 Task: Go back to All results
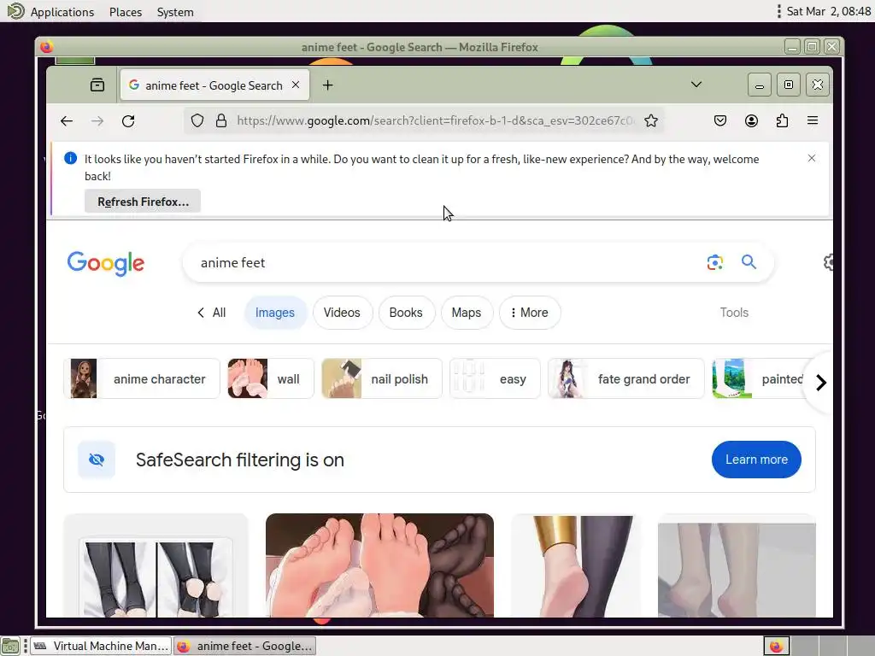212,313
